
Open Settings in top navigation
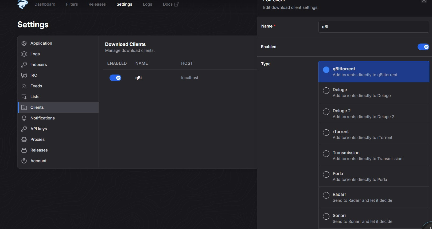click(124, 4)
